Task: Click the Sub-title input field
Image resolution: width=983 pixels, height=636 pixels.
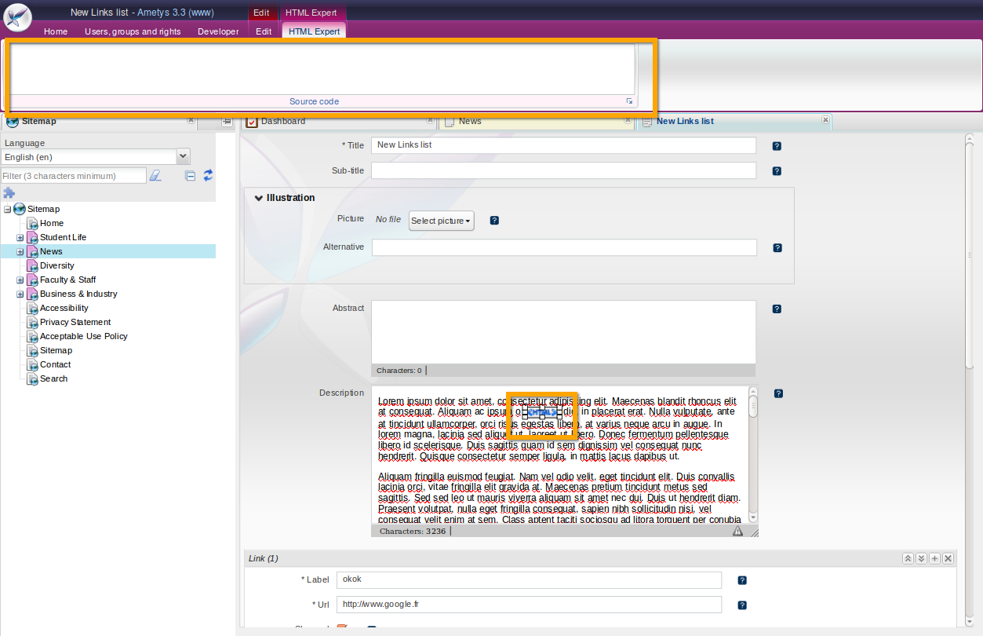Action: tap(563, 170)
